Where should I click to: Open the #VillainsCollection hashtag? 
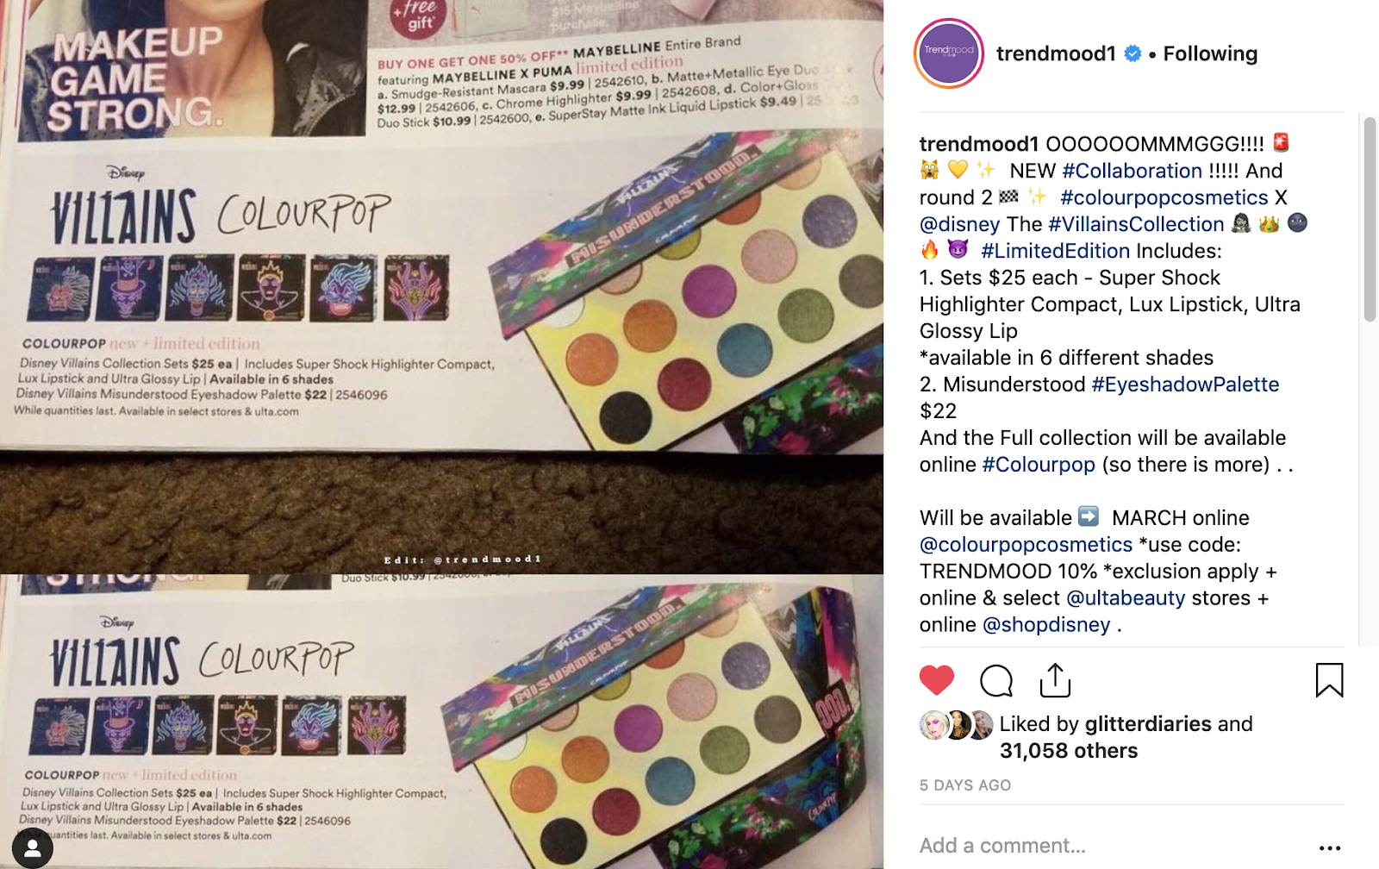pos(1136,224)
